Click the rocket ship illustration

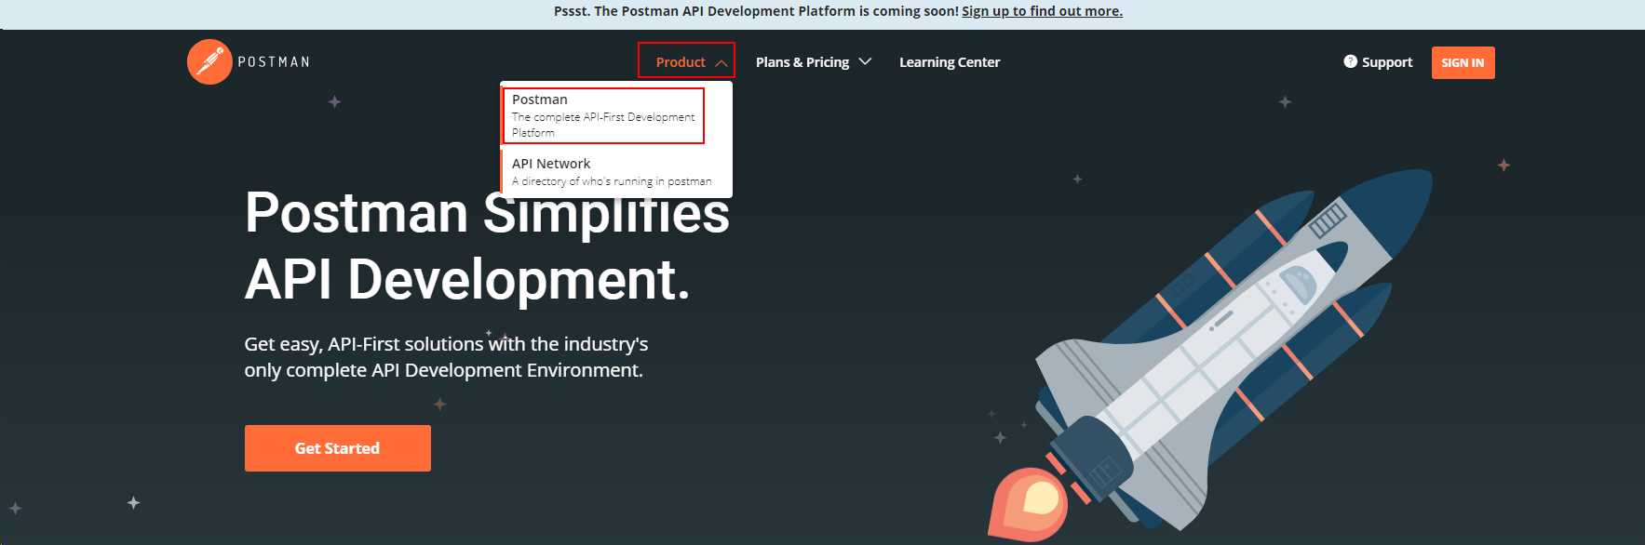coord(1210,353)
